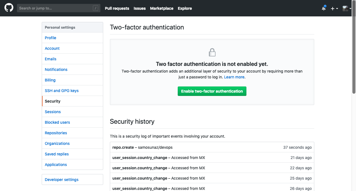Open Marketplace from the top bar
The image size is (356, 191).
[x=162, y=8]
